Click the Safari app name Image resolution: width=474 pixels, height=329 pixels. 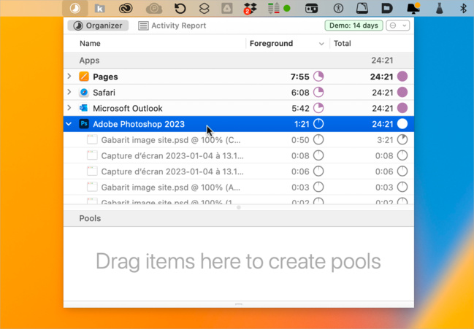[x=104, y=93]
